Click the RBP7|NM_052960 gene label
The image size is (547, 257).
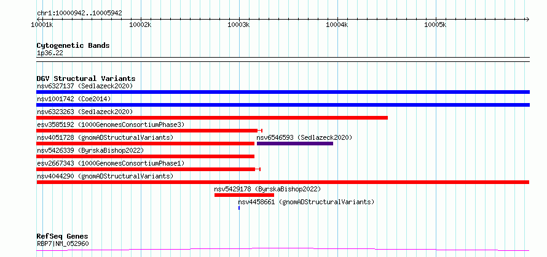[63, 244]
